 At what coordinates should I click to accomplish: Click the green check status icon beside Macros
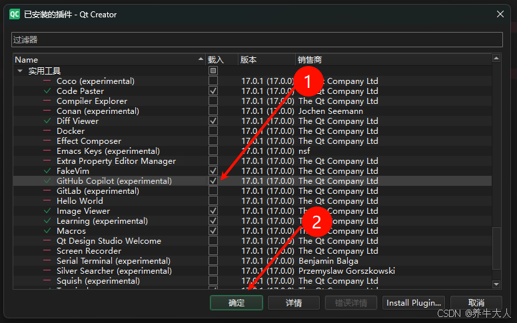[47, 230]
